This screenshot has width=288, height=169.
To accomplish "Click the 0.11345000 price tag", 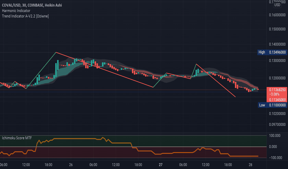I will pos(277,100).
